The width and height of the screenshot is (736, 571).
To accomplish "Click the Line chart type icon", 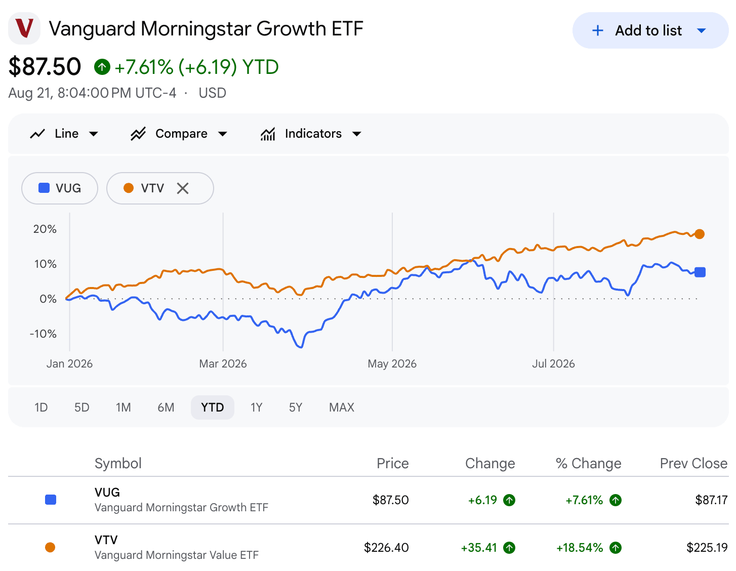I will (37, 134).
